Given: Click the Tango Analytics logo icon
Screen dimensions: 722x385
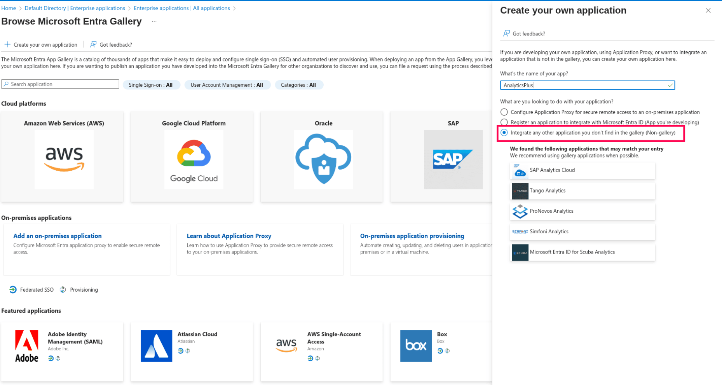Looking at the screenshot, I should click(x=520, y=191).
